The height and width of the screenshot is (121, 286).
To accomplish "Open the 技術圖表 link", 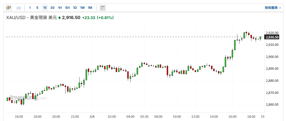I will click(x=271, y=8).
